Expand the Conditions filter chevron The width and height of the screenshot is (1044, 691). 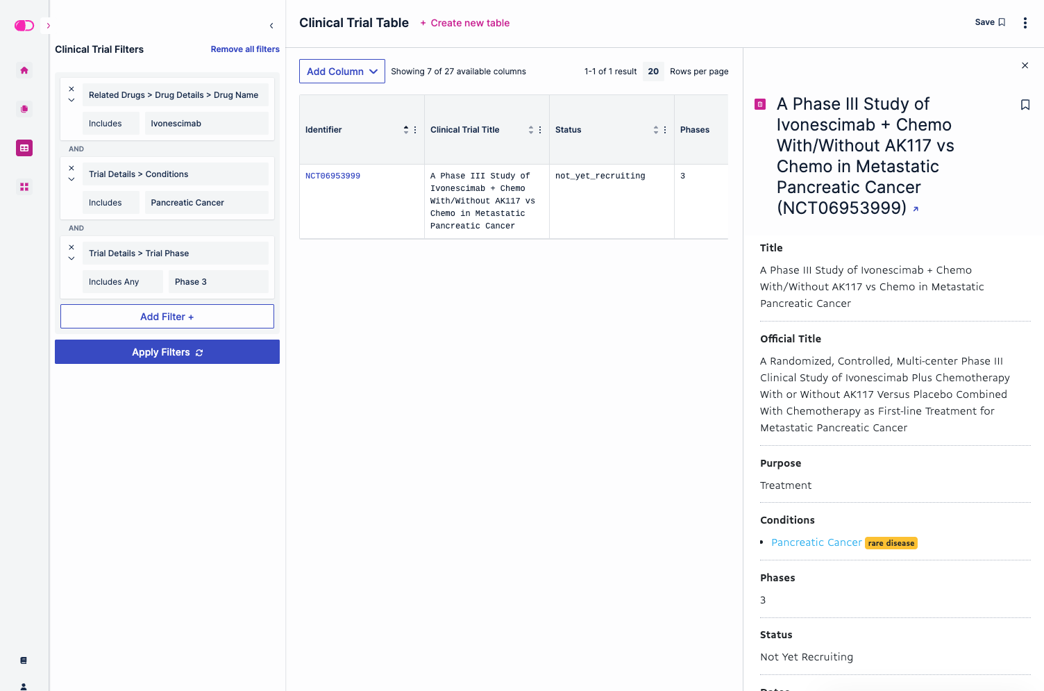point(71,179)
